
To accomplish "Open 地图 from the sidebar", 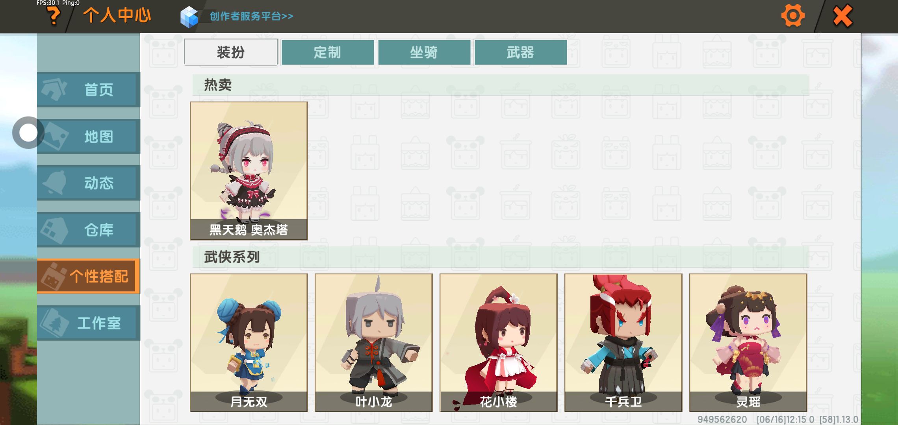I will click(89, 137).
